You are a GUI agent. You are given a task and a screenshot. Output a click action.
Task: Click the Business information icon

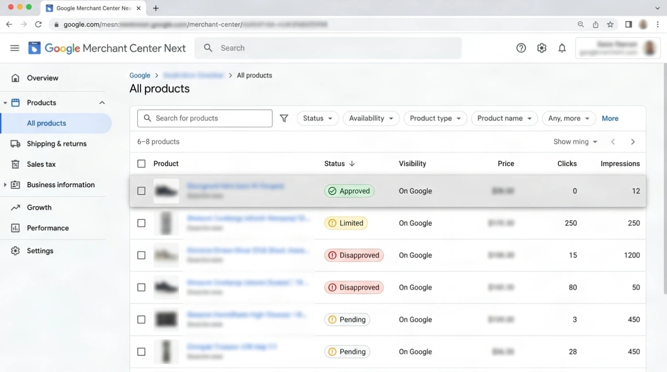[x=16, y=185]
